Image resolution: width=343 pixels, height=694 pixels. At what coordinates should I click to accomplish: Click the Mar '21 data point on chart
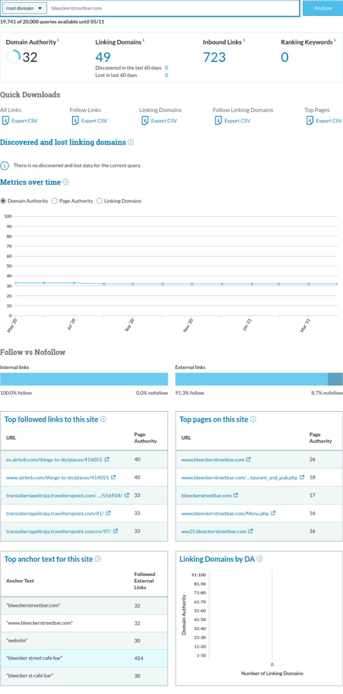tap(309, 284)
